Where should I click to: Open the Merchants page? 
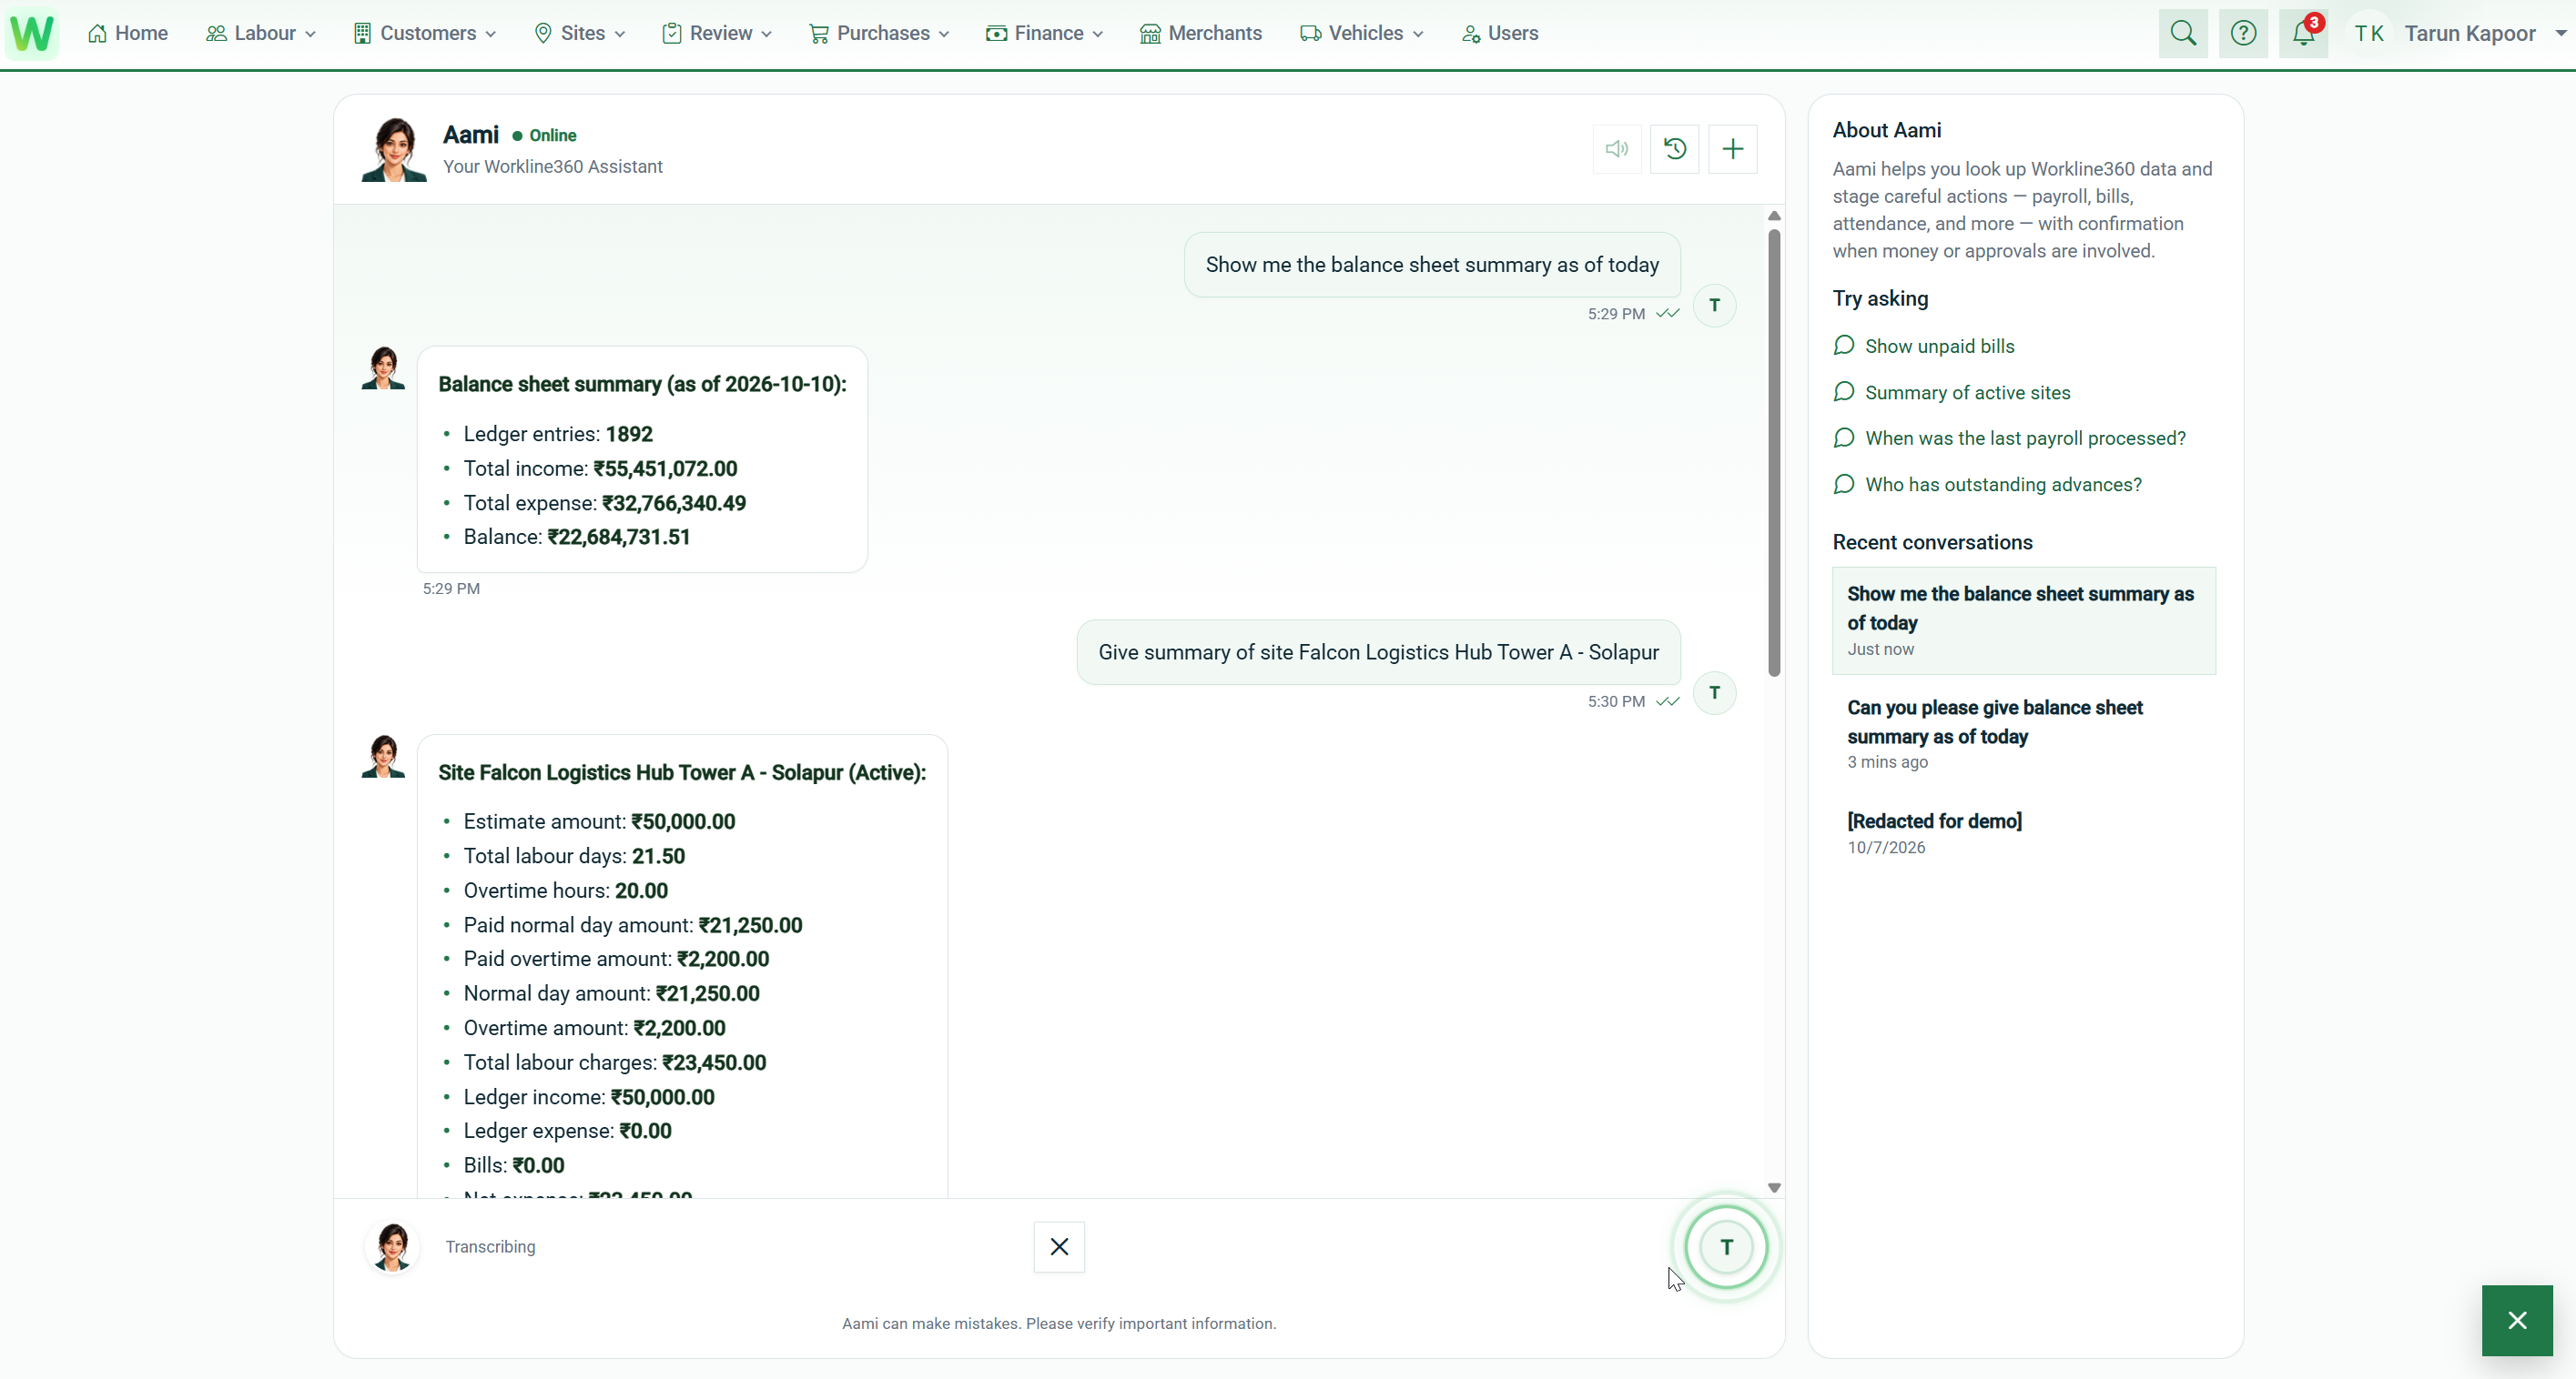[x=1201, y=33]
